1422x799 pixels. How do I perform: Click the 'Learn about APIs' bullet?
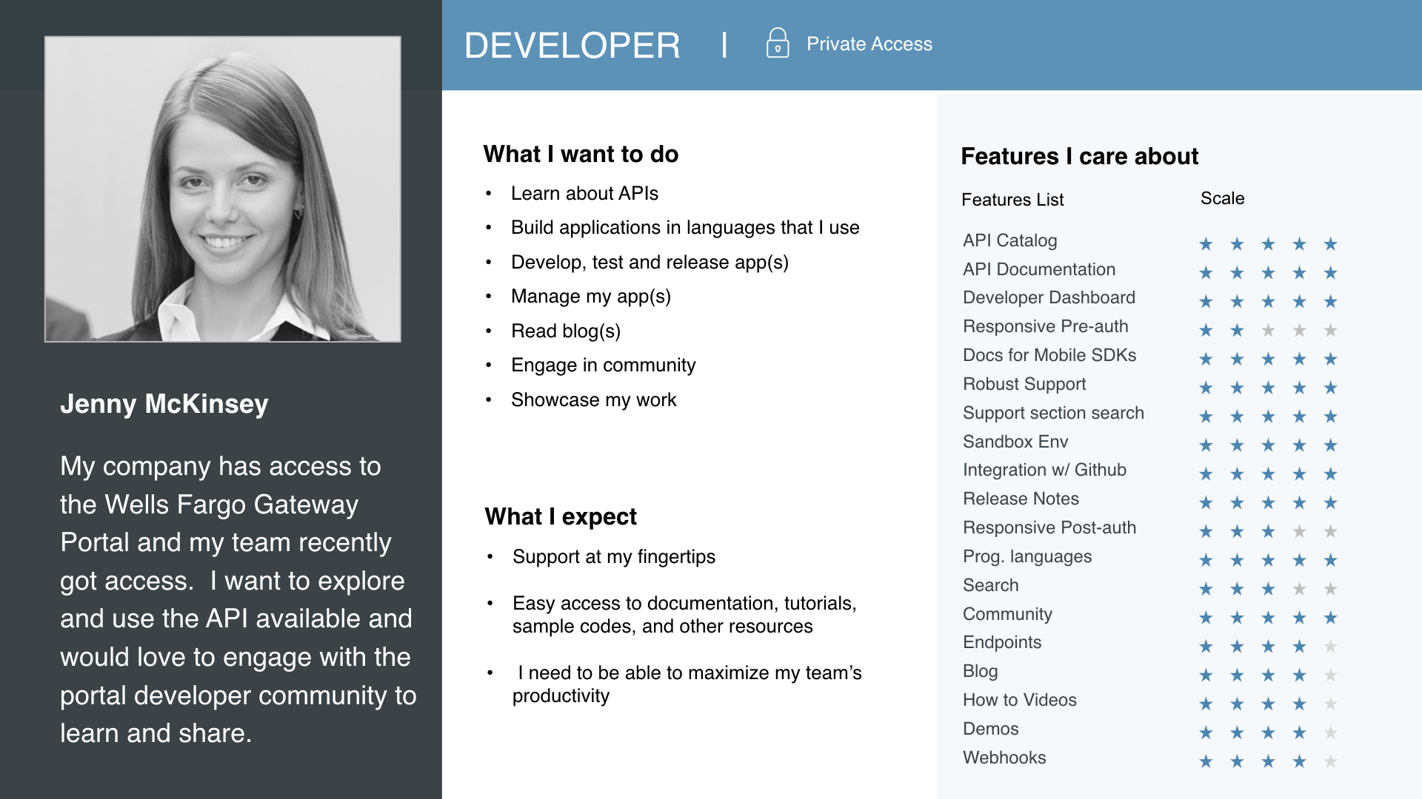pyautogui.click(x=584, y=194)
